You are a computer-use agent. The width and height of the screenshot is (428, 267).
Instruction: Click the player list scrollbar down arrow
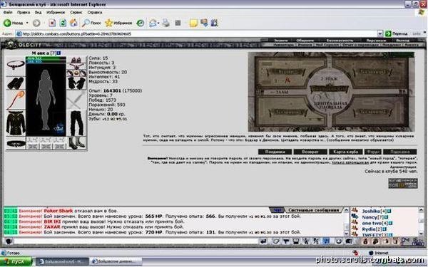[421, 234]
